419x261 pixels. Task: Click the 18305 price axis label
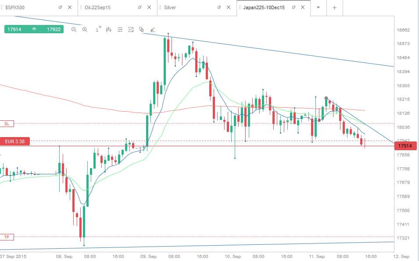403,85
